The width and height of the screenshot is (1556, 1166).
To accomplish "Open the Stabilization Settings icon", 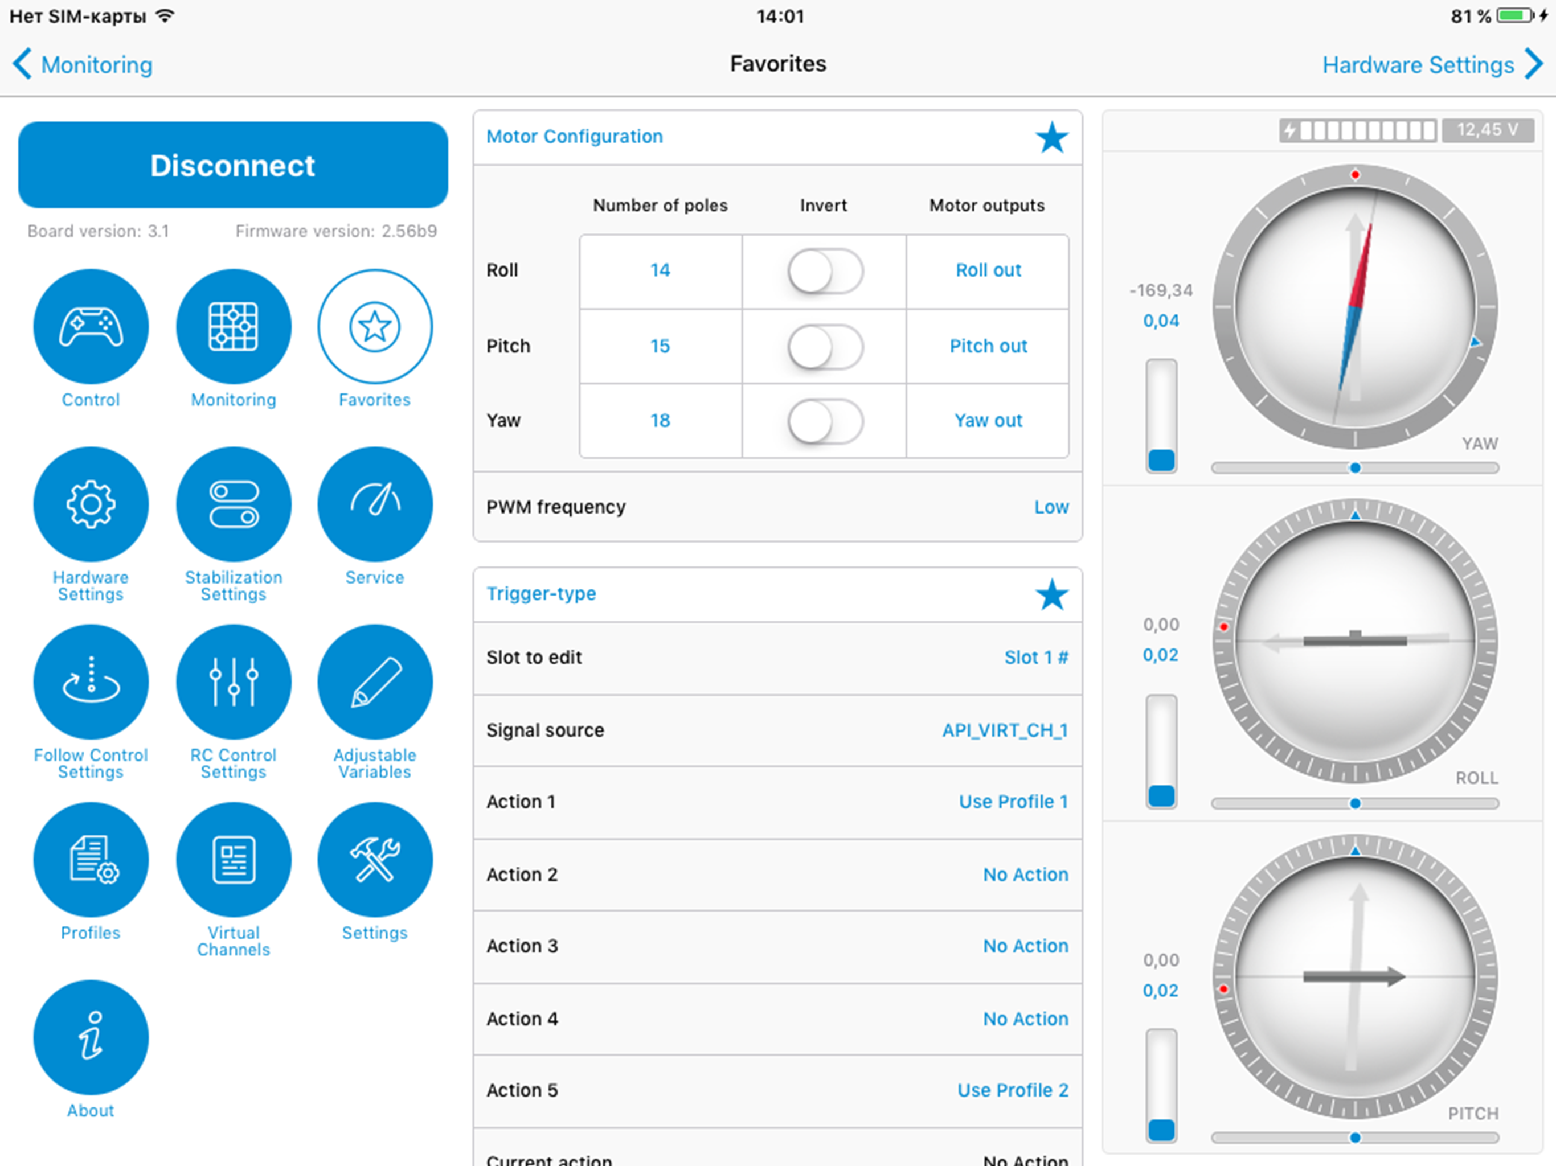I will click(233, 504).
